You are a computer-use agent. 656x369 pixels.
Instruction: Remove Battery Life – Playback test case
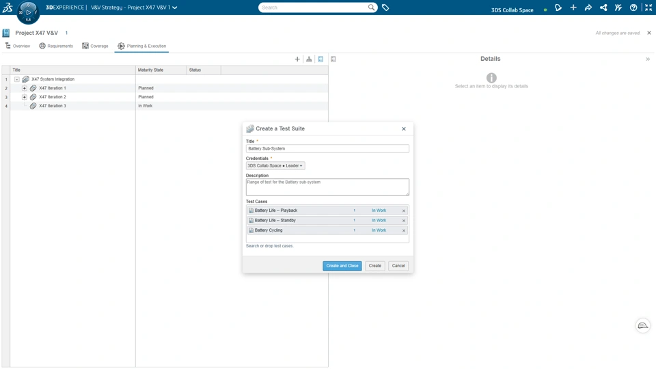[x=404, y=210]
